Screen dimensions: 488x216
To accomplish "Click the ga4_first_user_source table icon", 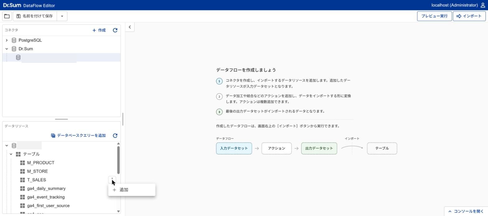I will click(22, 206).
